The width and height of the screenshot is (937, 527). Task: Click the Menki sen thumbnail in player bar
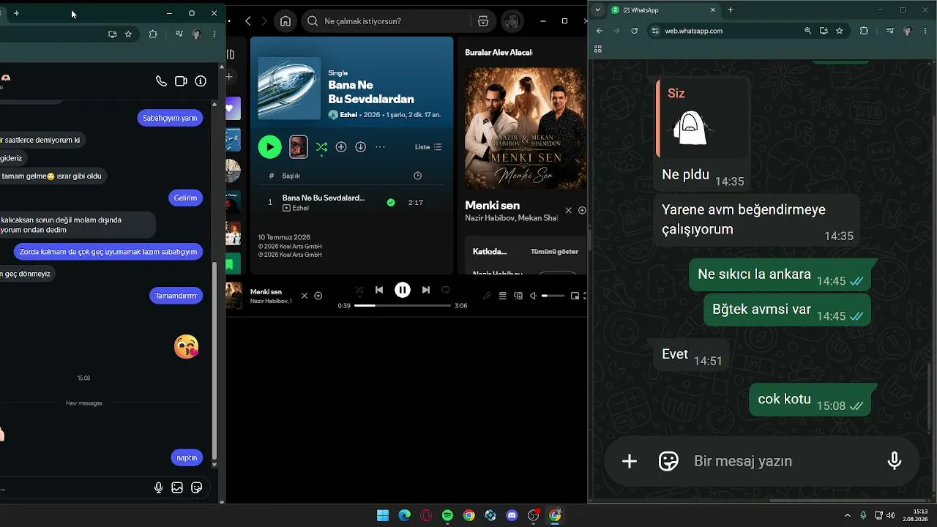[234, 296]
